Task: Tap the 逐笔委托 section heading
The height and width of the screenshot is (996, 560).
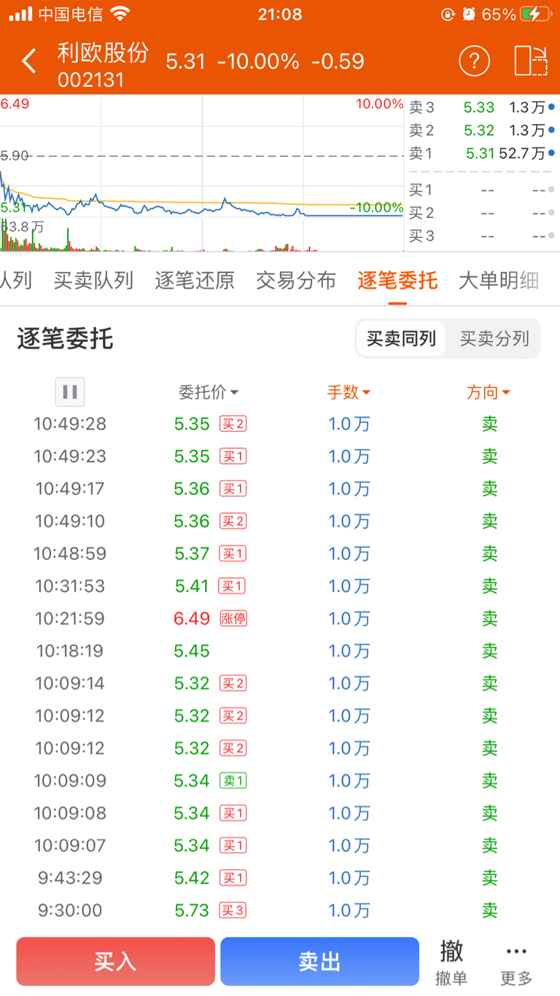Action: pyautogui.click(x=65, y=339)
